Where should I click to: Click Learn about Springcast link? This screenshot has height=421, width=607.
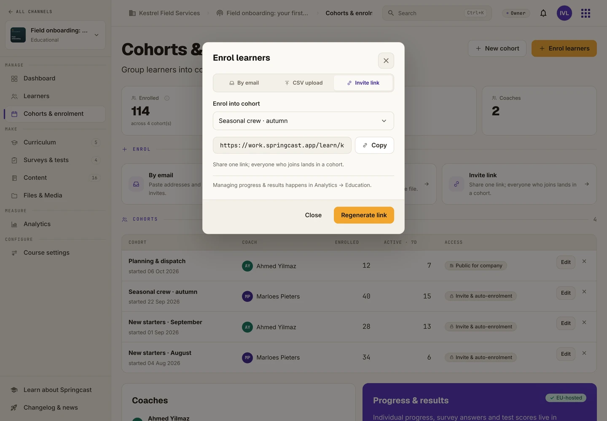point(55,390)
